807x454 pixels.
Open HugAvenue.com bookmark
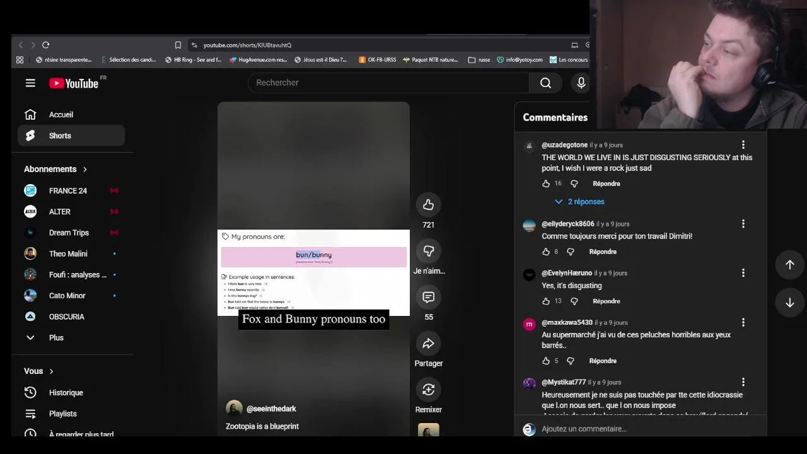point(258,60)
